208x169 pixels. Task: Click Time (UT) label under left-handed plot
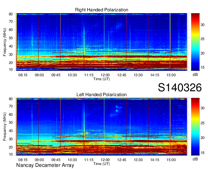coord(102,164)
